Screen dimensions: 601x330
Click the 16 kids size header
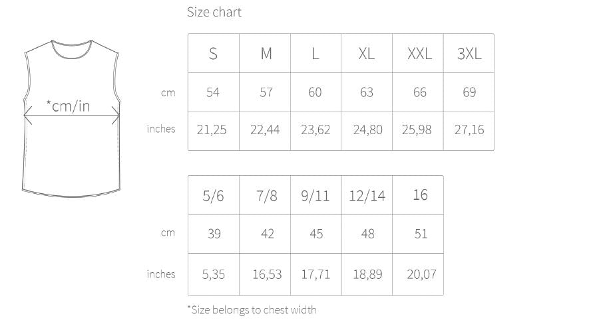(420, 195)
